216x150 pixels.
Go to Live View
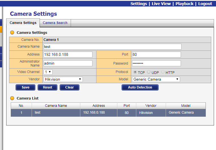click(x=161, y=4)
